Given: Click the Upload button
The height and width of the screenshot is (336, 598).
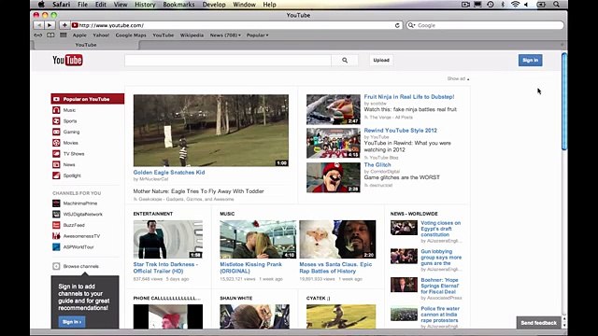Looking at the screenshot, I should 381,60.
